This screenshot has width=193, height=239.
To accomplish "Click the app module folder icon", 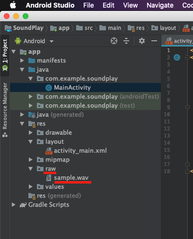I will (x=23, y=52).
